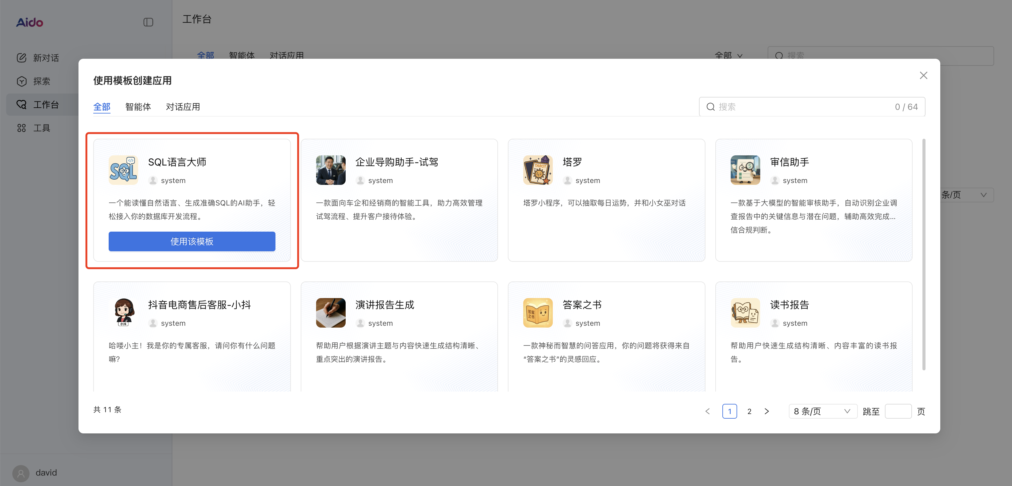The height and width of the screenshot is (486, 1012).
Task: Switch to the 对话应用 tab in the dialog
Action: [x=183, y=106]
